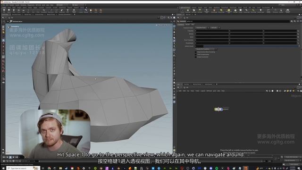The image size is (302, 170).
Task: Adjust the Uniform Scale slider
Action: coord(251,46)
